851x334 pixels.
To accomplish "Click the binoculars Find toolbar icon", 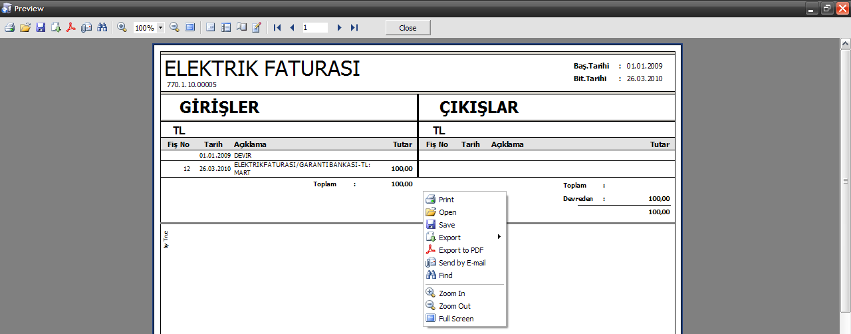I will 102,27.
